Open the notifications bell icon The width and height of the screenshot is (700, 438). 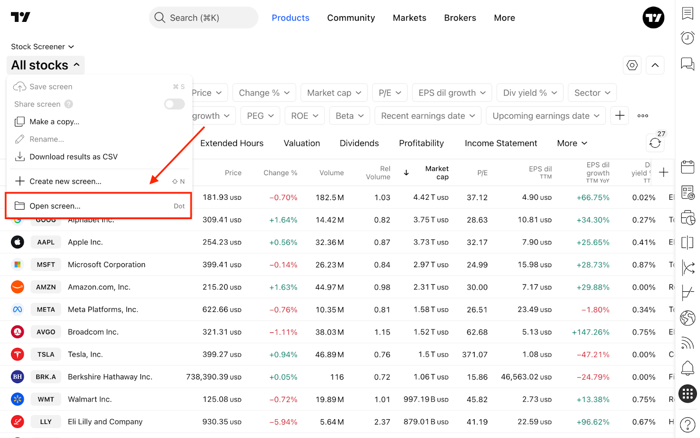(x=687, y=368)
